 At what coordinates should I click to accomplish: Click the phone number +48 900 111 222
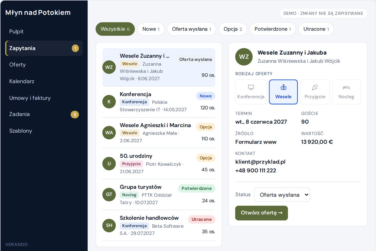pyautogui.click(x=256, y=171)
